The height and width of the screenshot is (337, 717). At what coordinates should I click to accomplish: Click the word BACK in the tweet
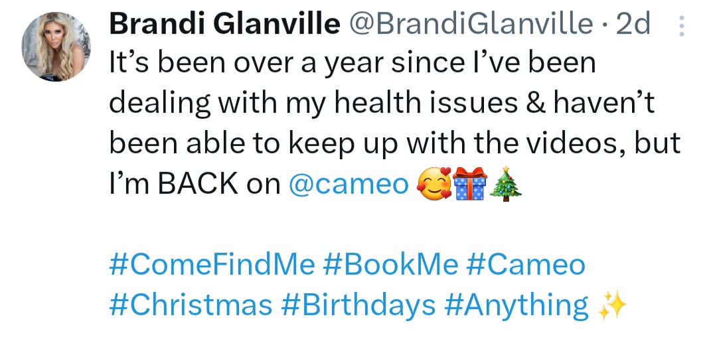(199, 184)
